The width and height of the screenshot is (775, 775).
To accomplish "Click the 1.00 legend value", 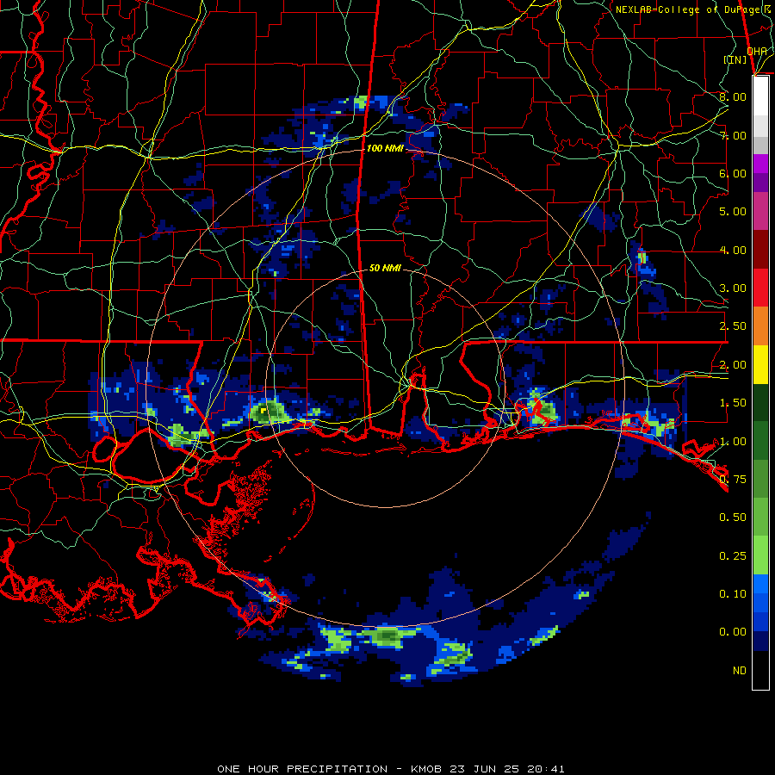I will click(x=733, y=442).
